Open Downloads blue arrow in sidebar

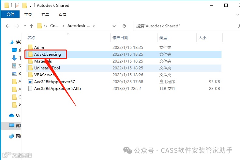[x=14, y=58]
